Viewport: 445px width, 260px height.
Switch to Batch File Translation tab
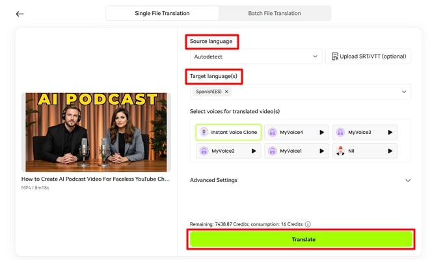tap(275, 14)
